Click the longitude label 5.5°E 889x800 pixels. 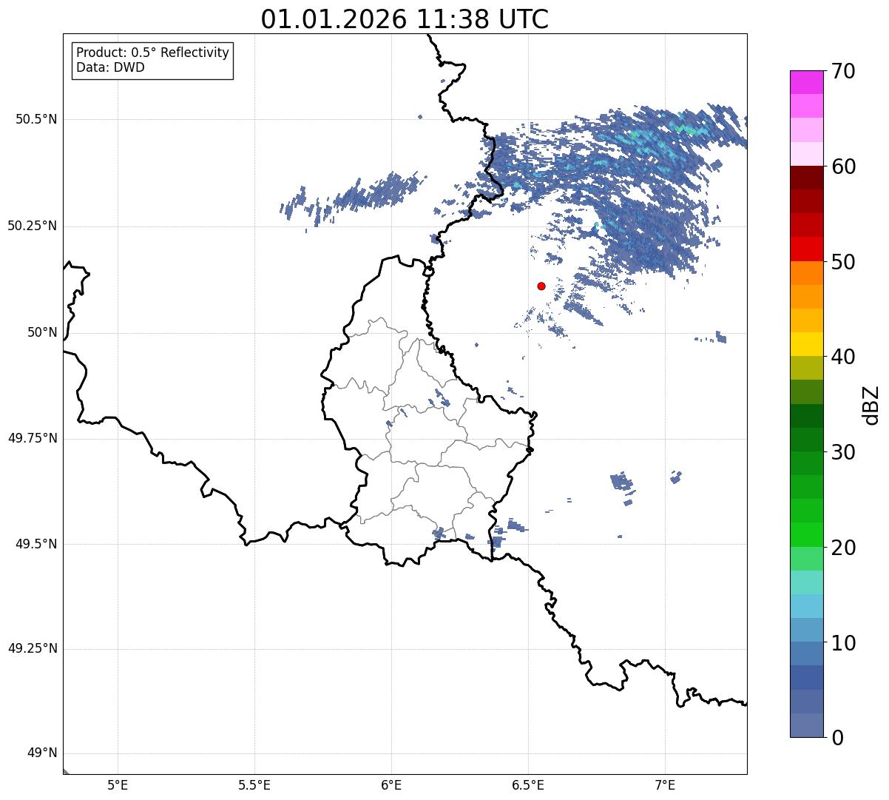[254, 785]
